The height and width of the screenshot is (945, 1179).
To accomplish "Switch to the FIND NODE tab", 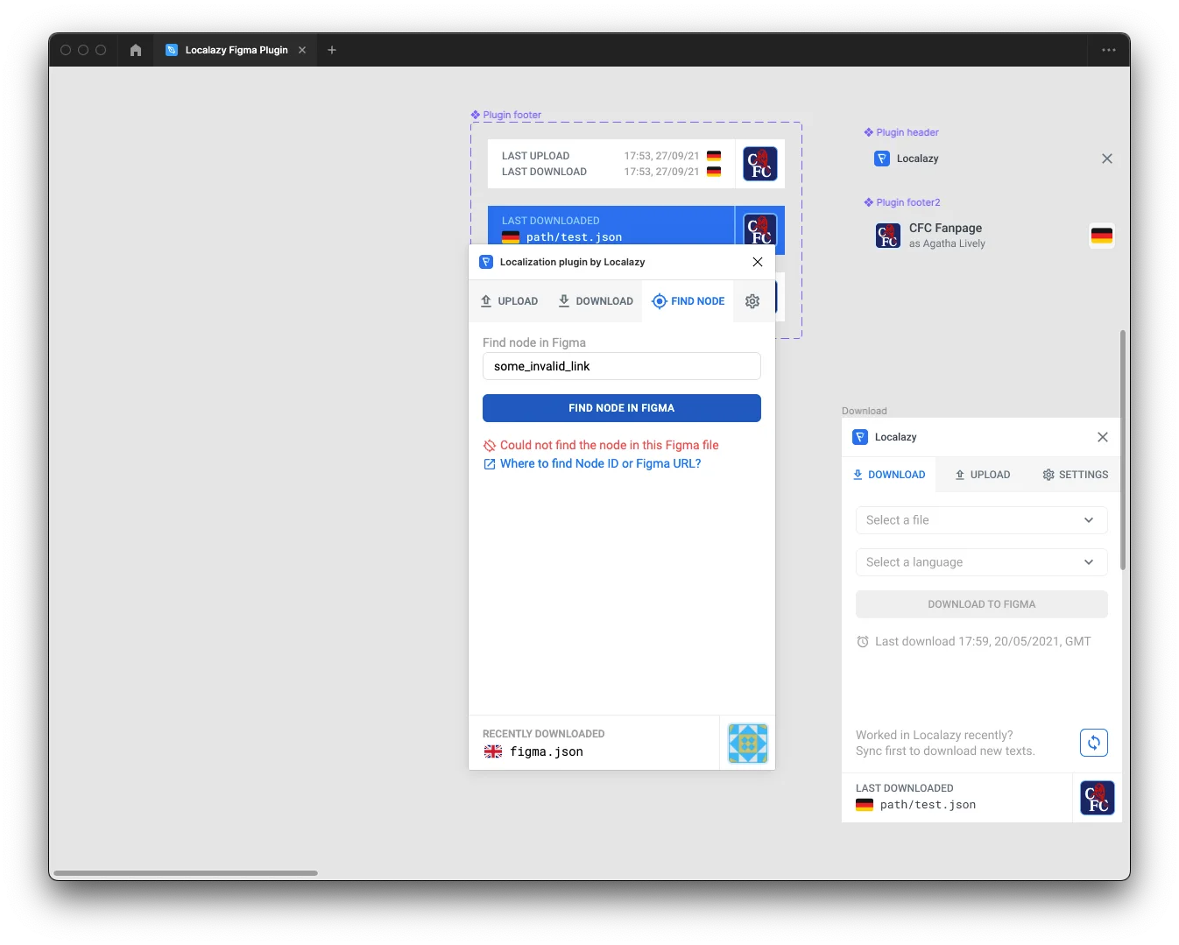I will pos(688,301).
